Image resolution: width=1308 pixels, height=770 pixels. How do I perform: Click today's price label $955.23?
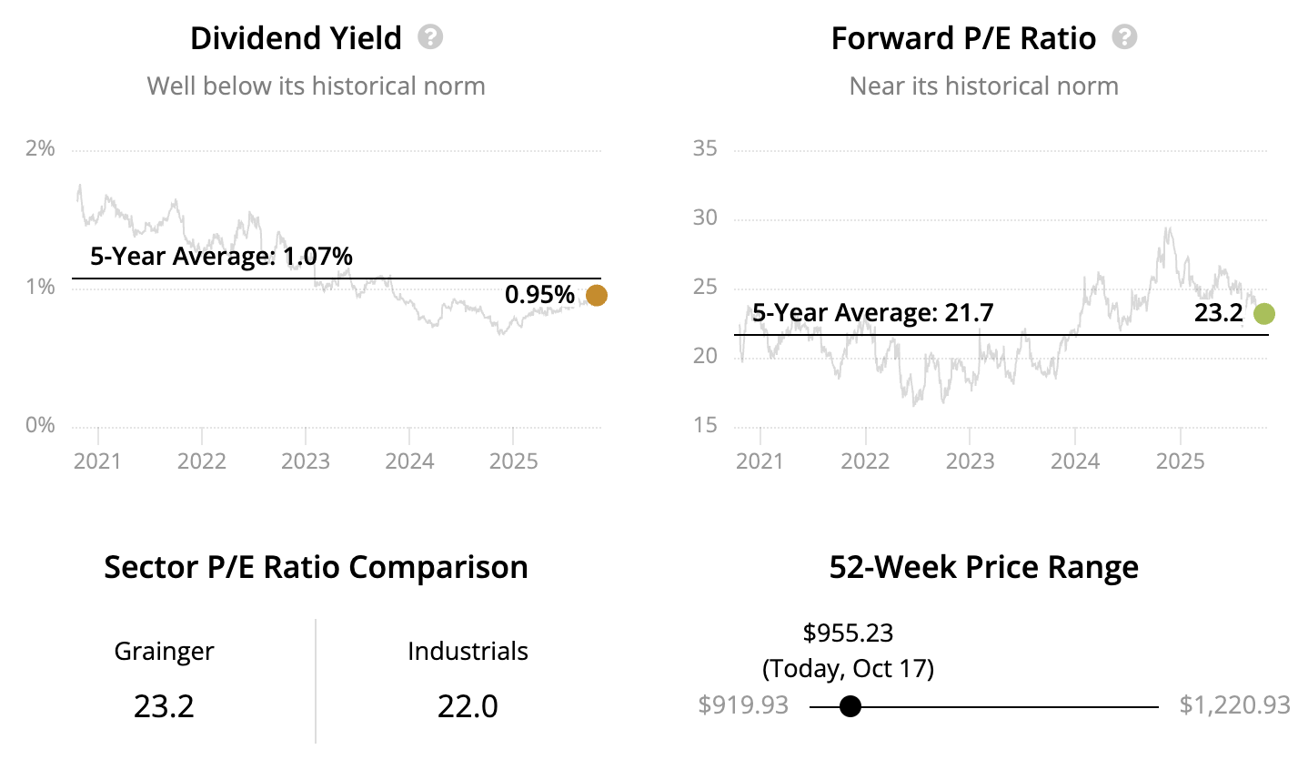click(848, 633)
